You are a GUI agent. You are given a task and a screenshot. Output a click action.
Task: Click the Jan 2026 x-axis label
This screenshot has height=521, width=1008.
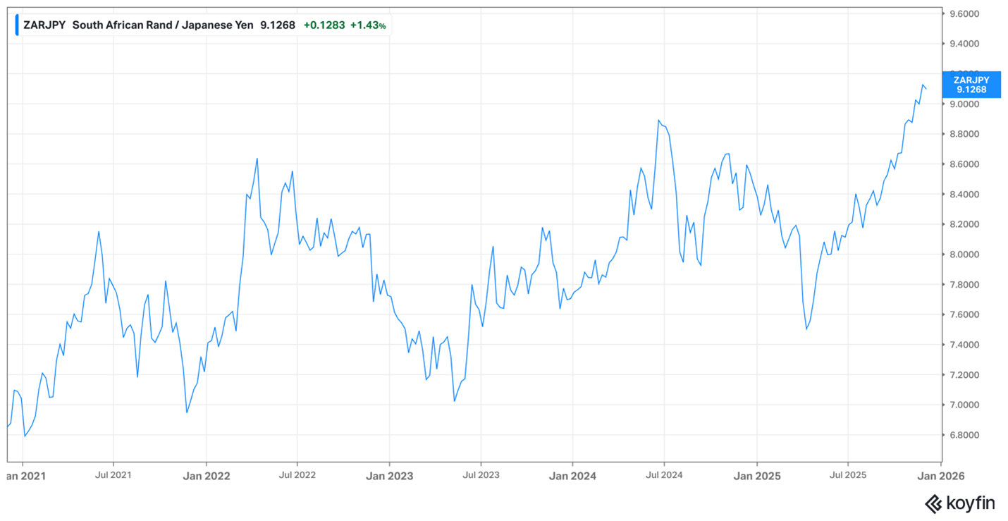coord(940,476)
